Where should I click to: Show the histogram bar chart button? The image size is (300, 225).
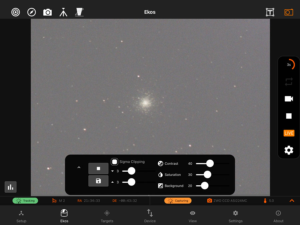[11, 187]
